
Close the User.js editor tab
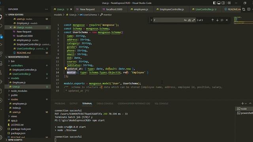pos(71,9)
